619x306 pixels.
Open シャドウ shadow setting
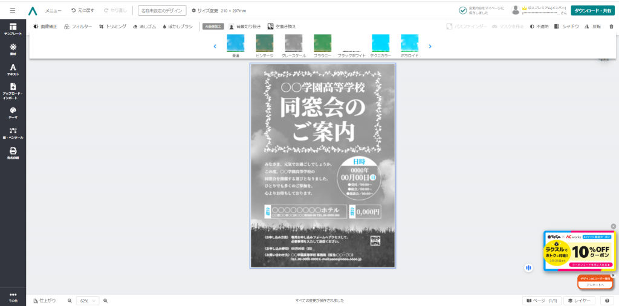[x=566, y=27]
